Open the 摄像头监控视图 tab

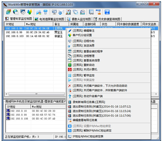(79, 19)
